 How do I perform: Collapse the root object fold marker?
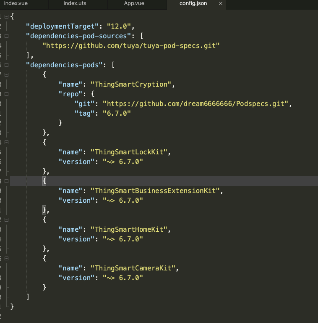point(7,17)
